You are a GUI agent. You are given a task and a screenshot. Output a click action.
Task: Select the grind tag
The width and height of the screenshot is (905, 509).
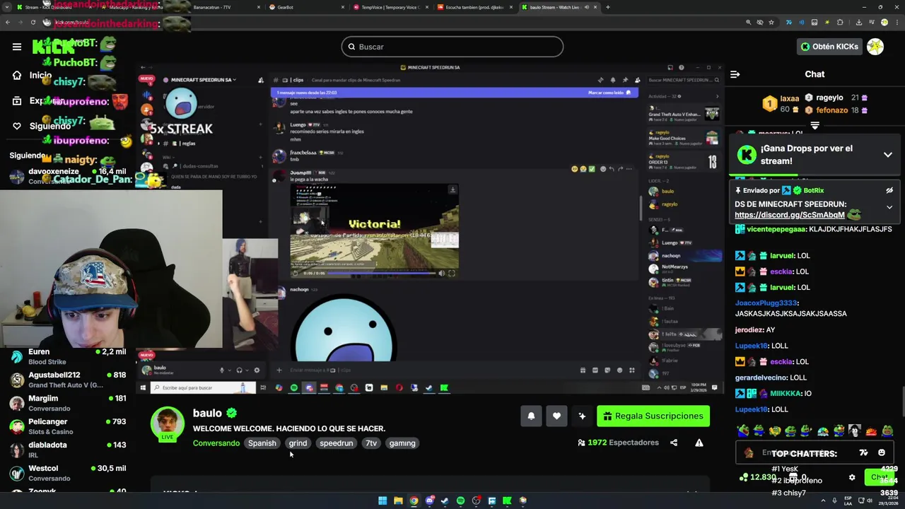click(x=298, y=443)
